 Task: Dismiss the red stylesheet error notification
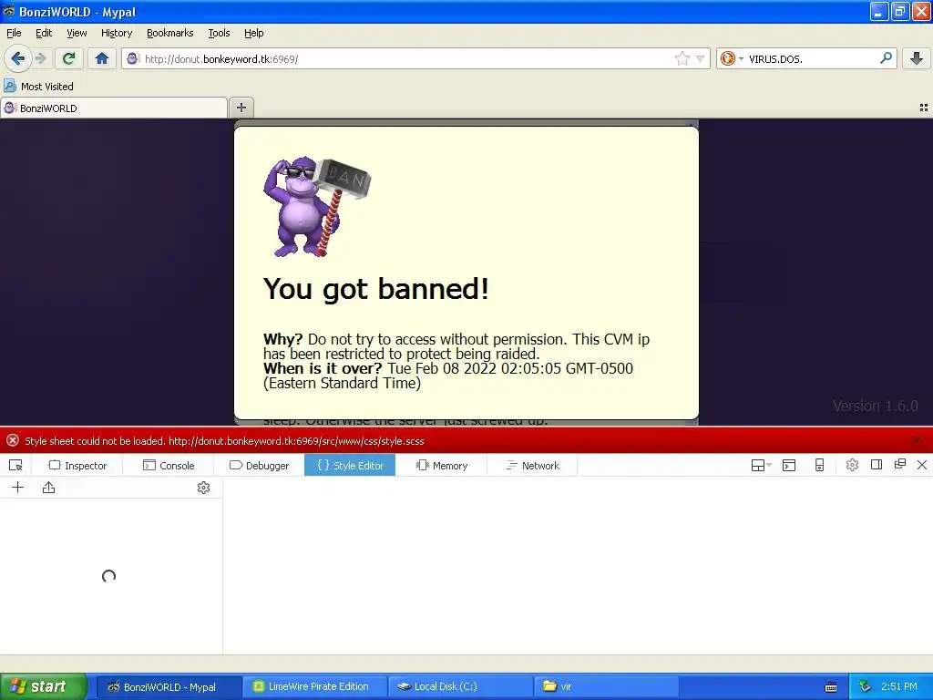pyautogui.click(x=917, y=441)
